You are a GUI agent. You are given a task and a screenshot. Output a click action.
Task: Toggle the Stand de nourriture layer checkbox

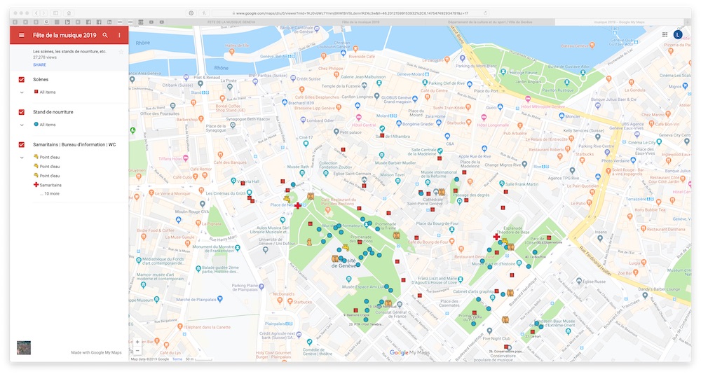[22, 112]
